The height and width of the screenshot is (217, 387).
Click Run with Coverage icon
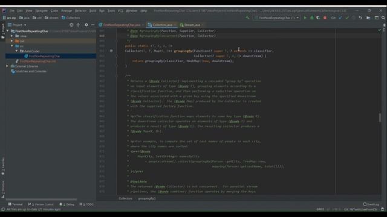318,17
